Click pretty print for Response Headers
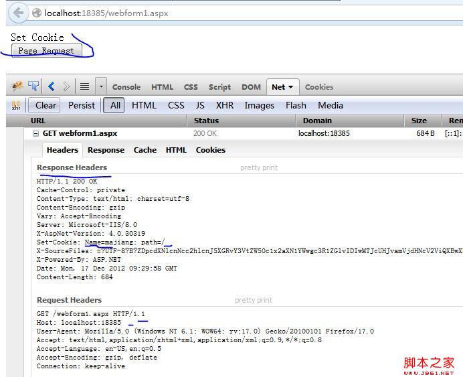 point(259,167)
